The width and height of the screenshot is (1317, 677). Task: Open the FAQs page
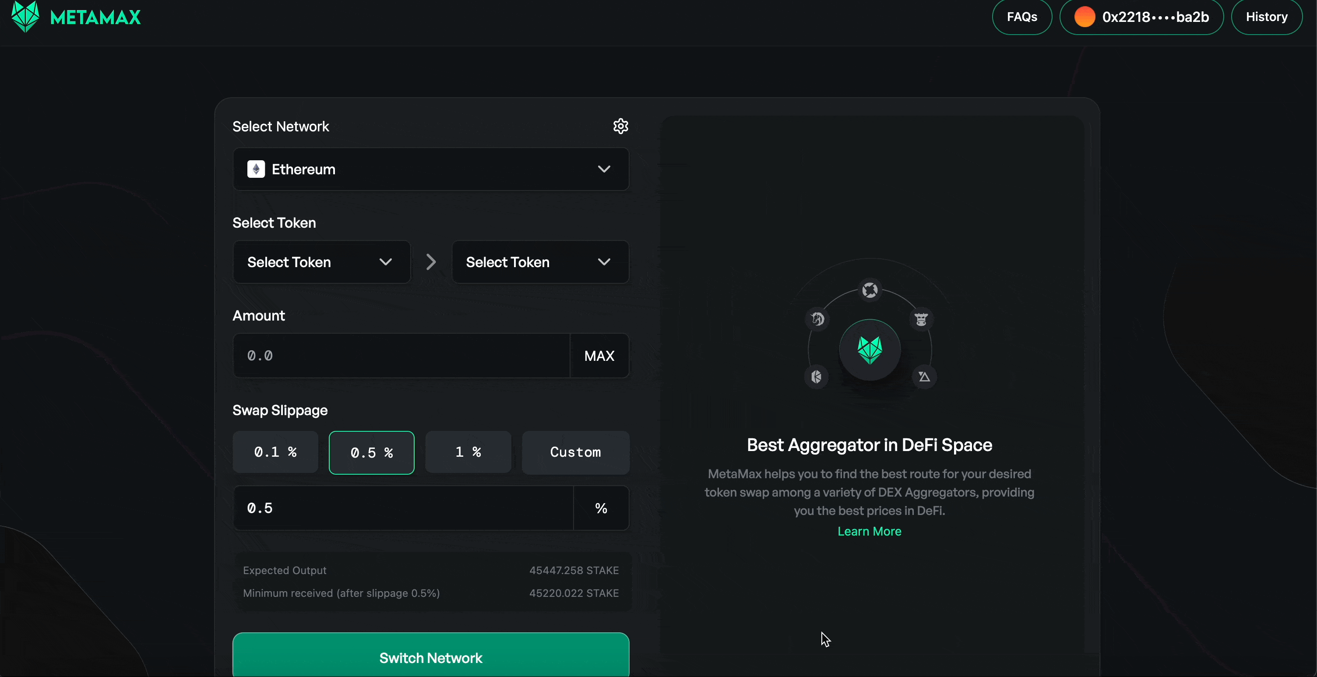click(1022, 17)
